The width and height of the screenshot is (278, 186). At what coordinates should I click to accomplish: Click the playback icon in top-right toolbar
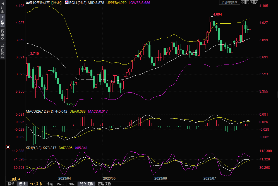[252, 2]
